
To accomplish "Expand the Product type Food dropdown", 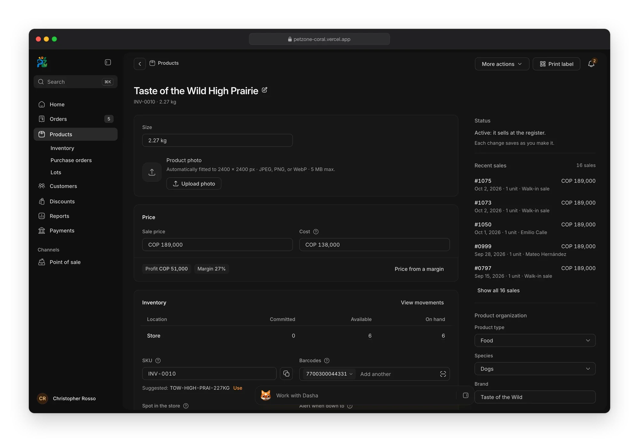I will click(x=535, y=341).
